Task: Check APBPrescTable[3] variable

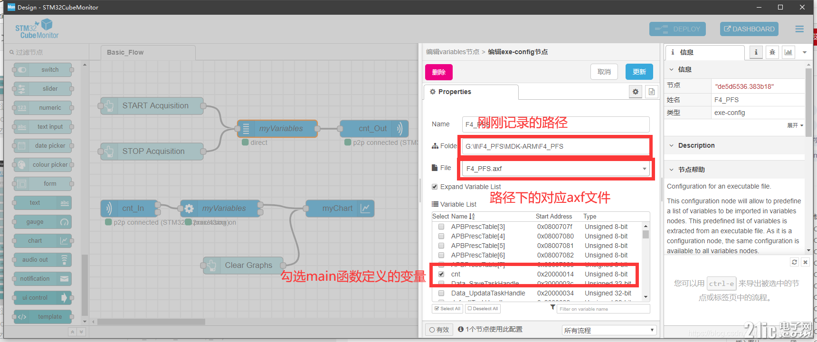Action: [441, 227]
